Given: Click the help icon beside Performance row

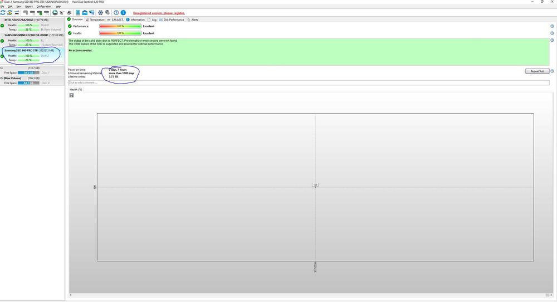Looking at the screenshot, I should click(x=552, y=26).
